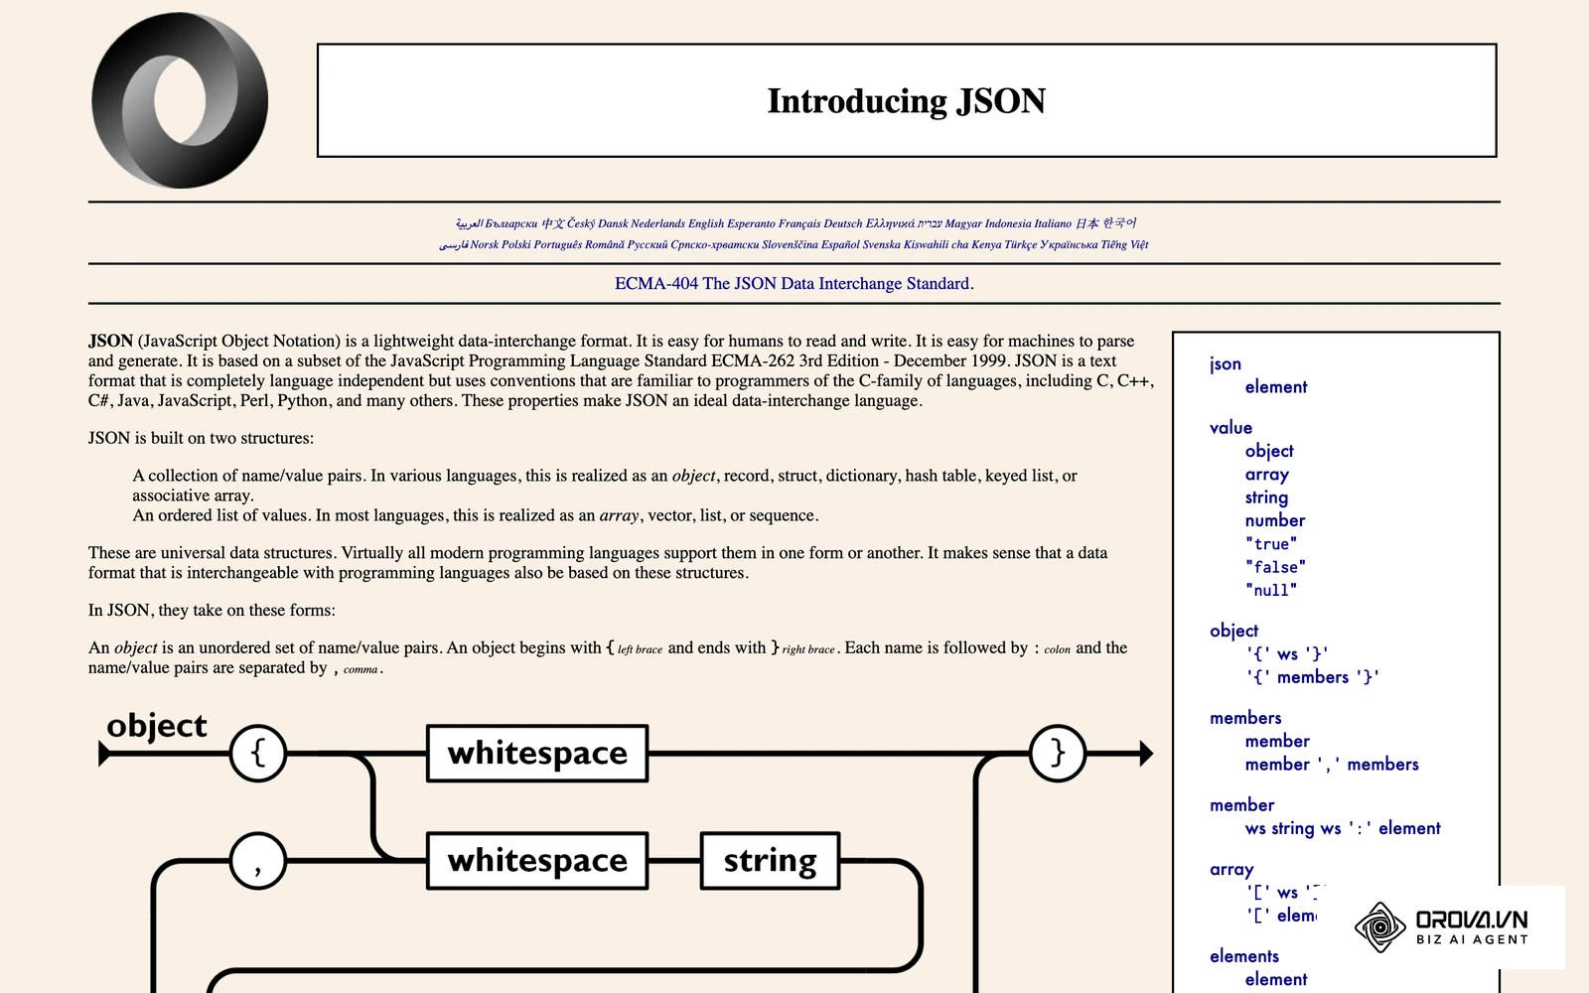The height and width of the screenshot is (993, 1589).
Task: Open the Norsk translation
Action: point(485,244)
